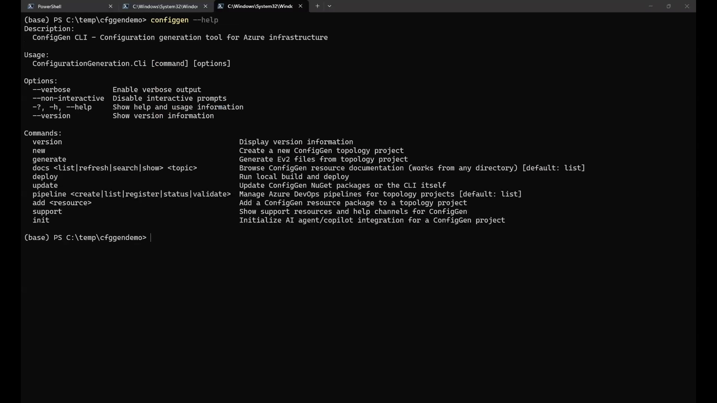Click the --verbose option text under Options
Image resolution: width=717 pixels, height=403 pixels.
51,90
